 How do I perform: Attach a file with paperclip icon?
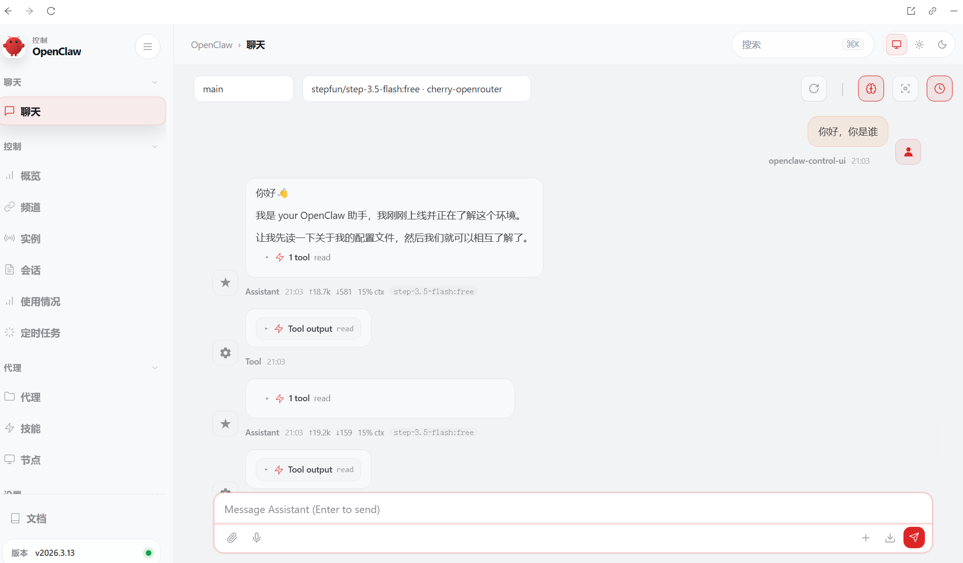[x=232, y=538]
